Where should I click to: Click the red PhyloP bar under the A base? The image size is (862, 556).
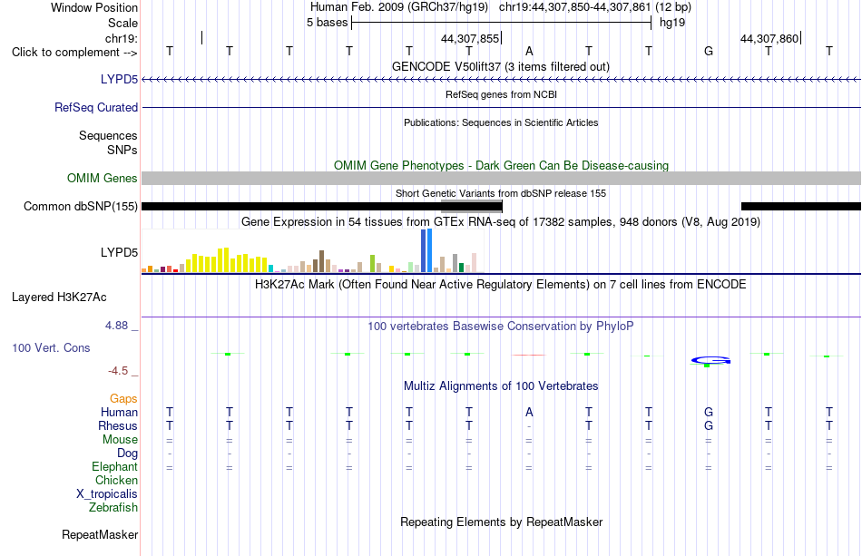tap(529, 355)
